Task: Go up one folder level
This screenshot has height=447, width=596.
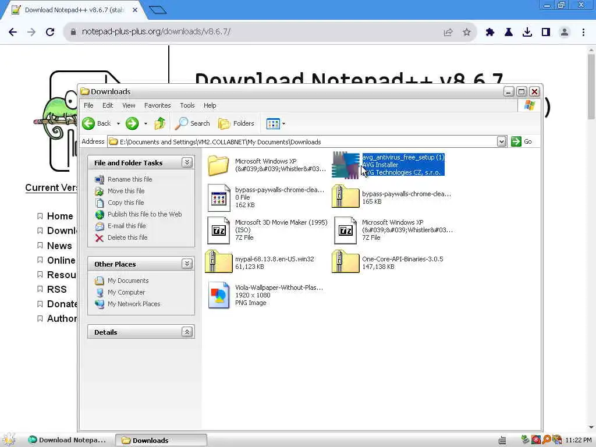Action: pos(159,123)
